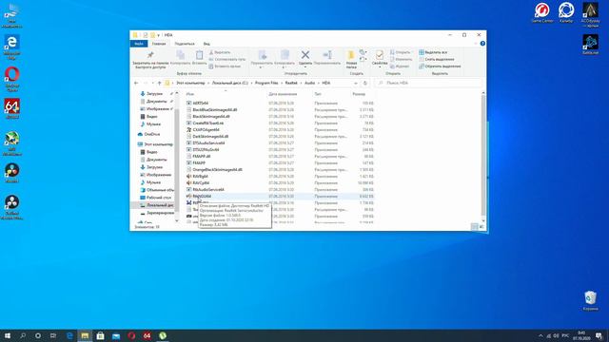This screenshot has height=342, width=609.
Task: Click Вставить ярлык in the ribbon
Action: point(225,66)
